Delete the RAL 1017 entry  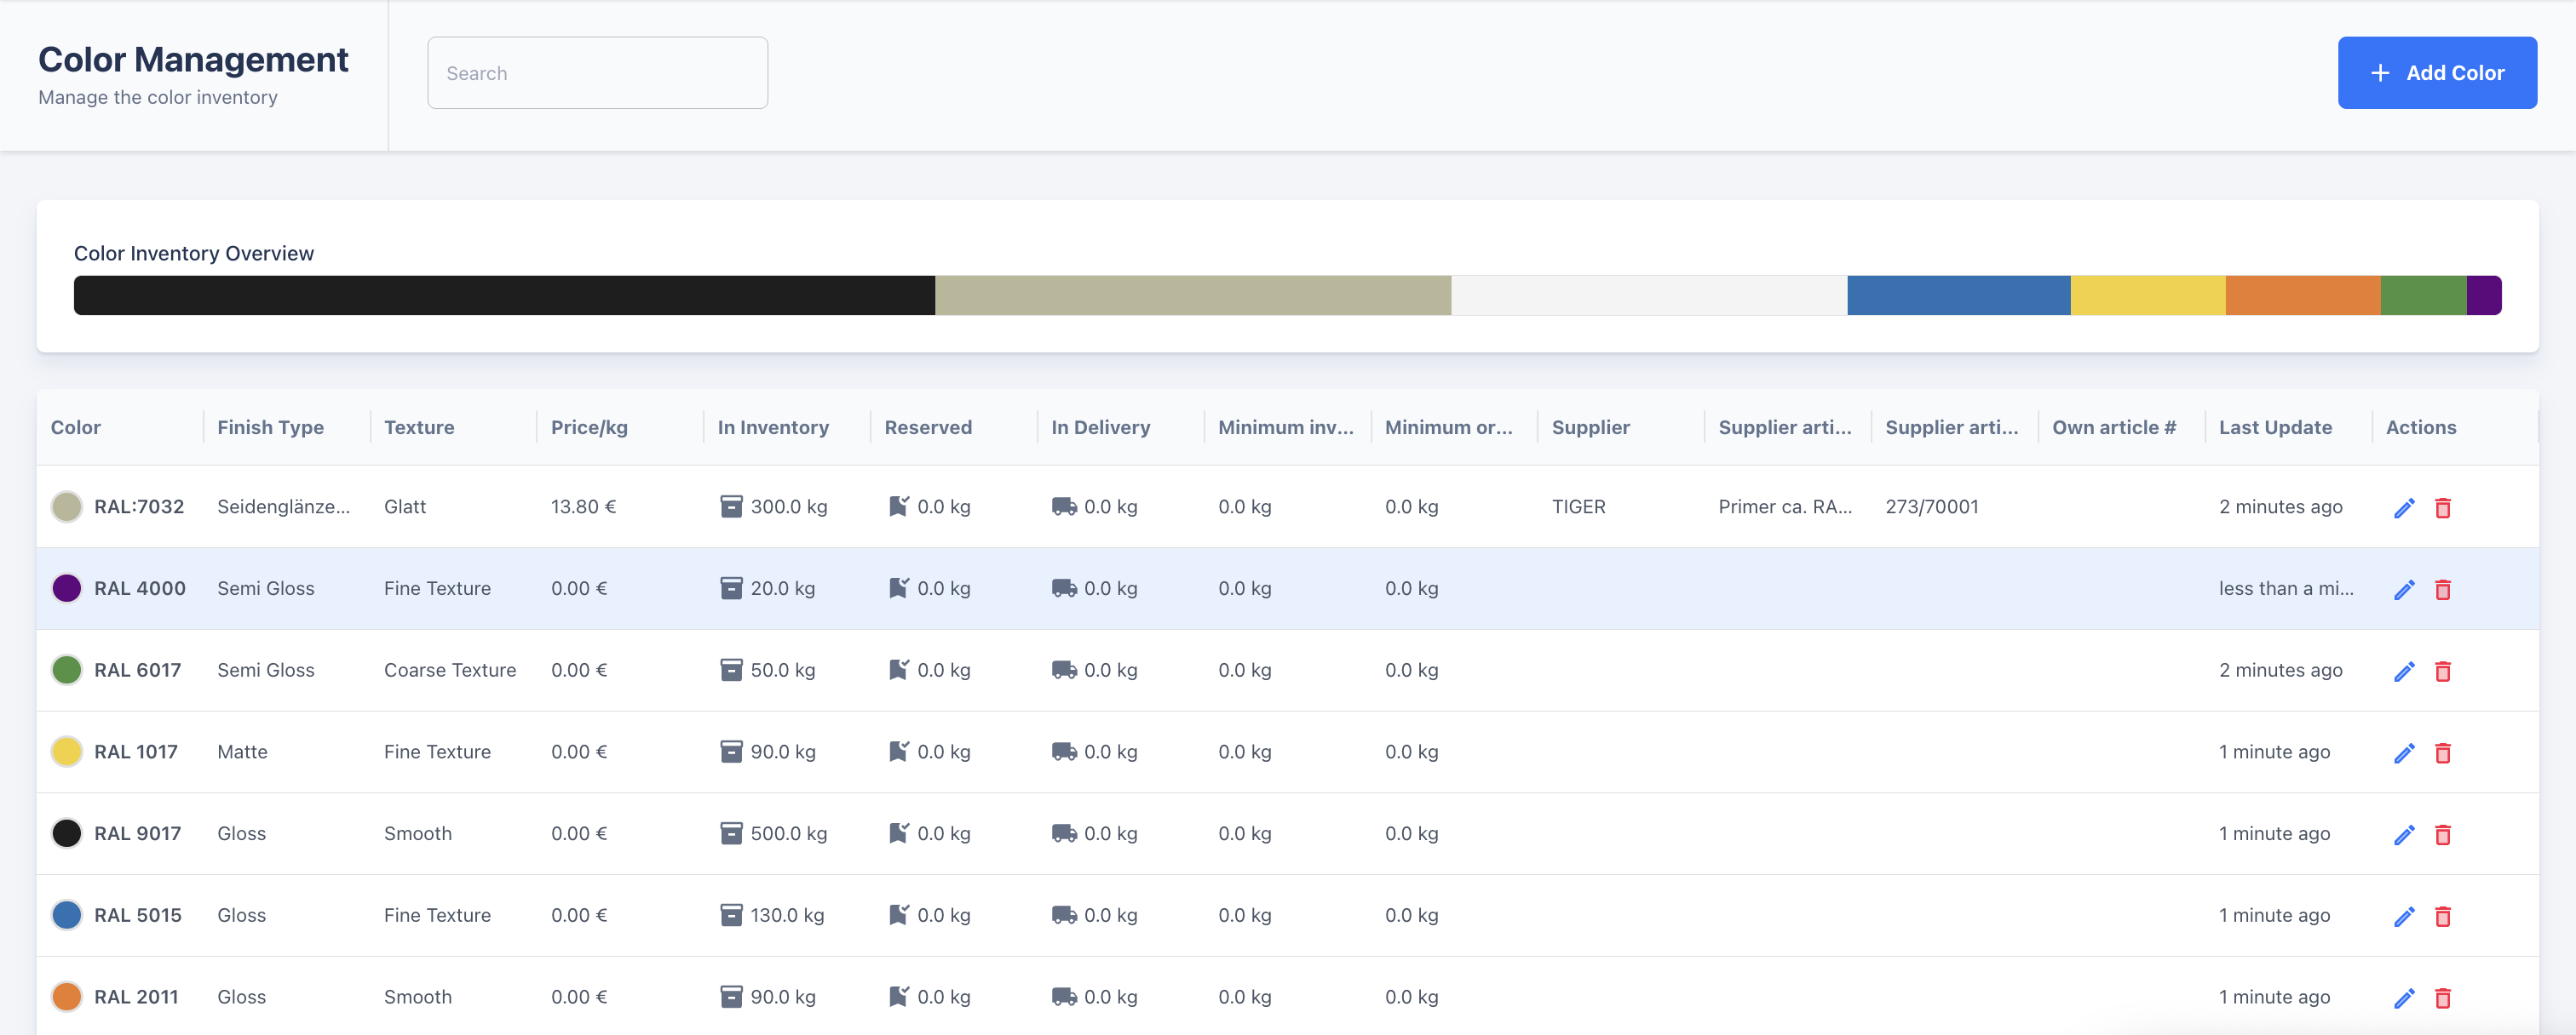click(2442, 753)
